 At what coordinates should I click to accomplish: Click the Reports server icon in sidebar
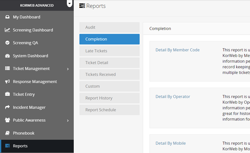coord(7,146)
